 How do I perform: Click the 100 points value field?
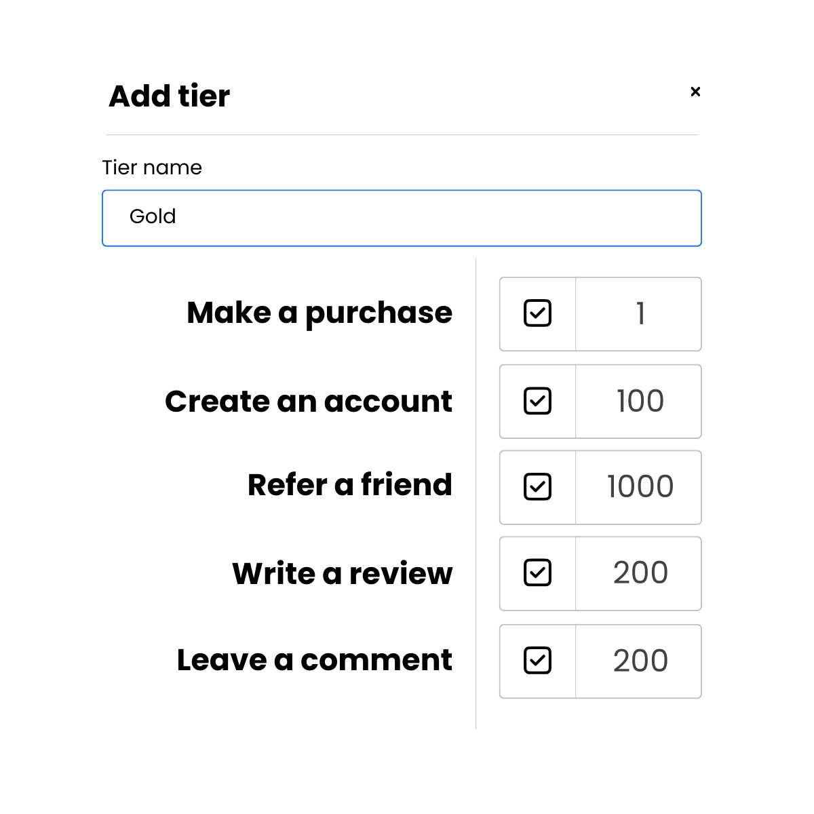[638, 401]
